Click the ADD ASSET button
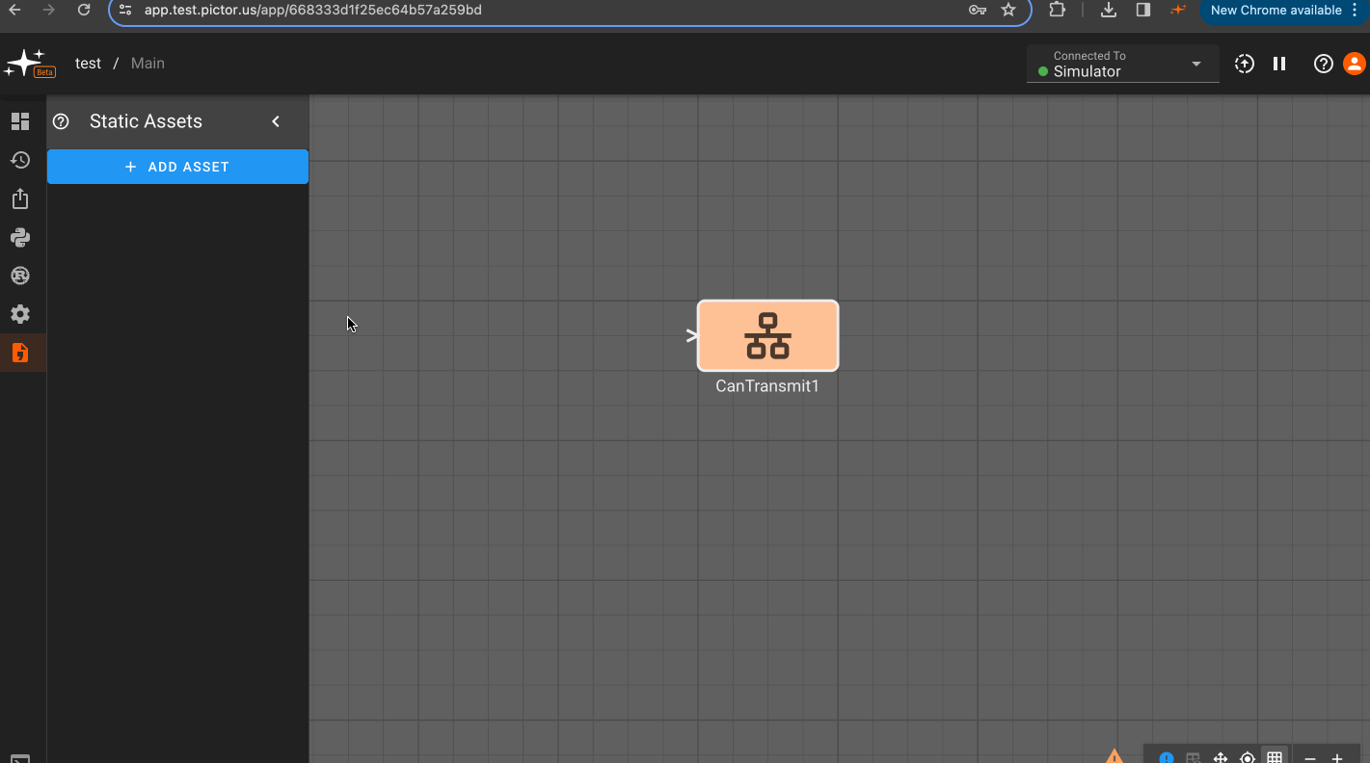Image resolution: width=1370 pixels, height=763 pixels. [177, 167]
